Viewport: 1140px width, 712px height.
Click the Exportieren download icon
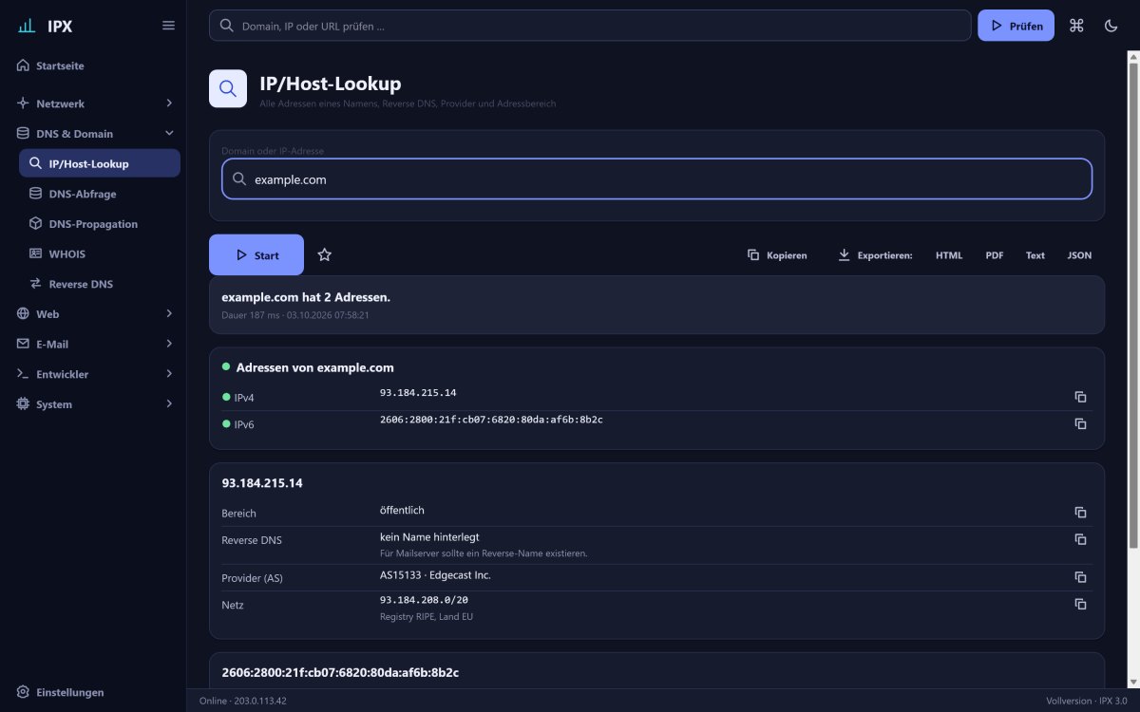click(844, 254)
